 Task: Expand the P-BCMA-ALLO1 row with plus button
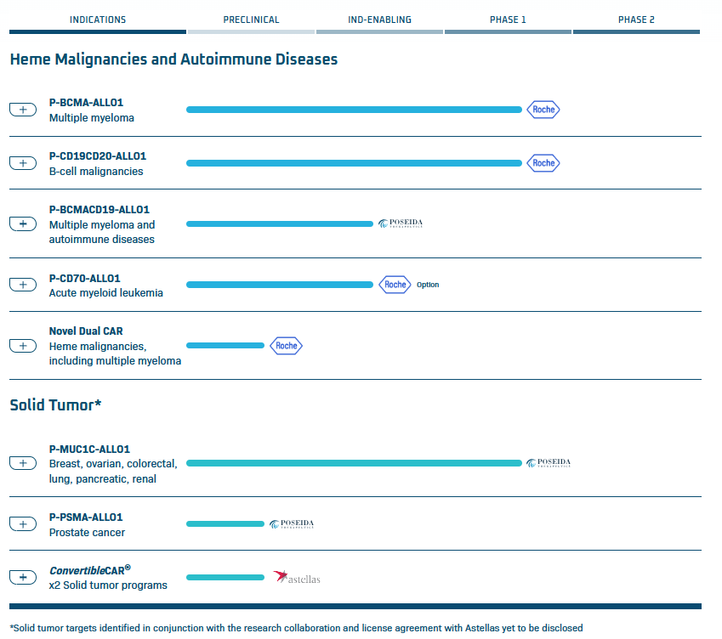(23, 110)
